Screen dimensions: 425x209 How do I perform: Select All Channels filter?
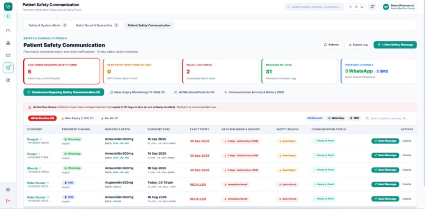click(315, 118)
